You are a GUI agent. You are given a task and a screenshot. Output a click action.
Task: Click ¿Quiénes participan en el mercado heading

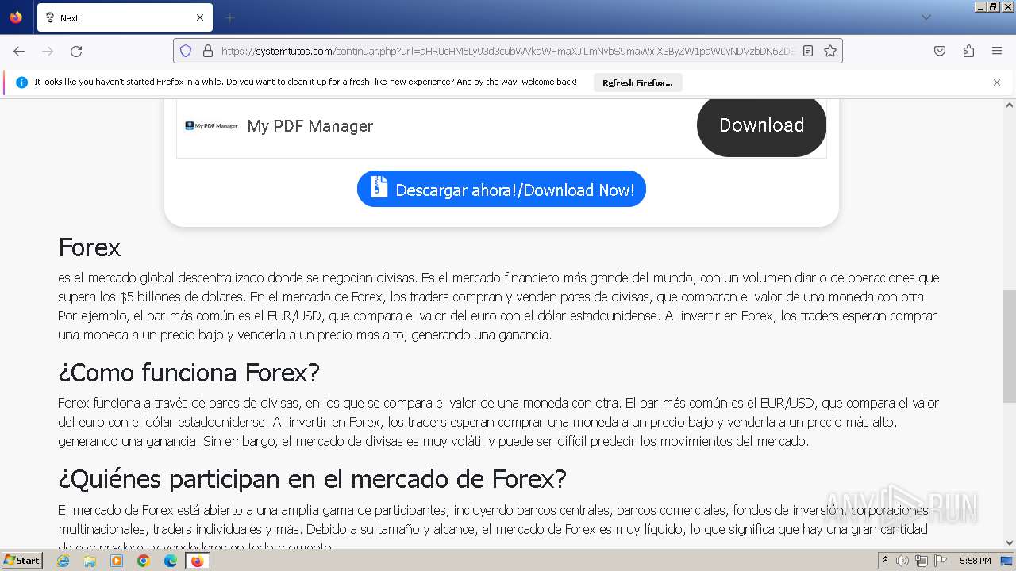[312, 479]
